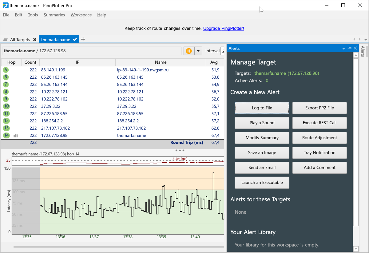Image resolution: width=369 pixels, height=253 pixels.
Task: Pin the Alerts panel with the pushpin icon
Action: pyautogui.click(x=350, y=49)
